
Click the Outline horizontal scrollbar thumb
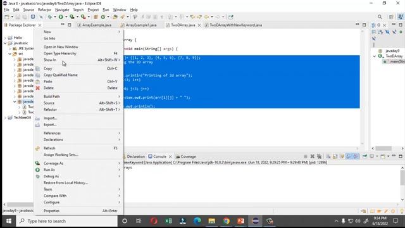(383, 148)
